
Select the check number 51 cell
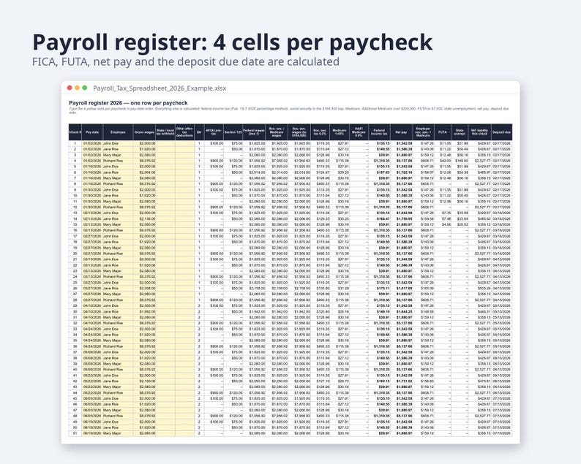75,433
